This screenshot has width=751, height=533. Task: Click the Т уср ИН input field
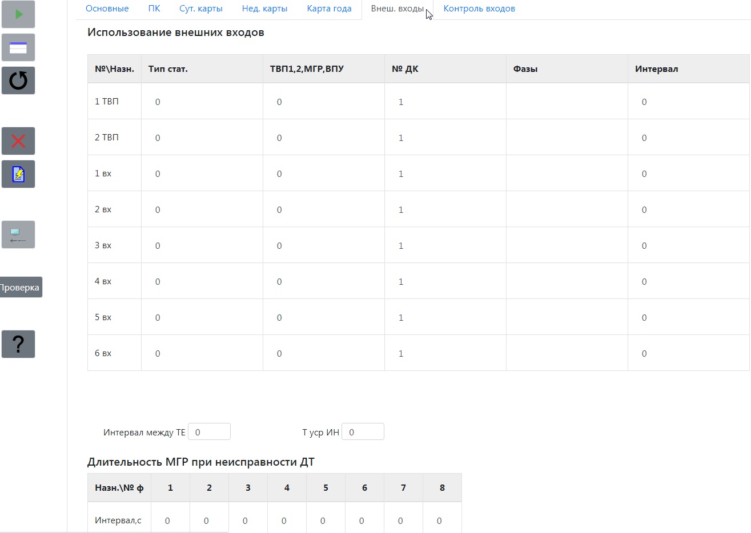(x=363, y=432)
